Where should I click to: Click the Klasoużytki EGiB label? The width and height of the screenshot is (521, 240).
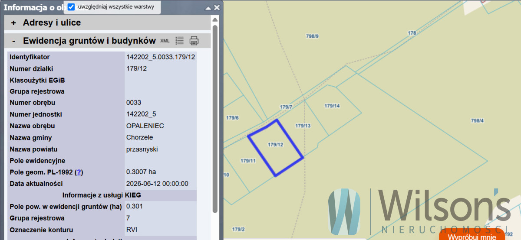tap(37, 80)
